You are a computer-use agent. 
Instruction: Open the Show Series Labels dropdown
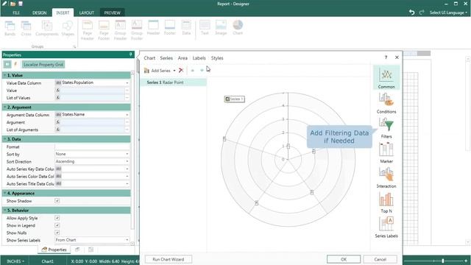point(127,240)
